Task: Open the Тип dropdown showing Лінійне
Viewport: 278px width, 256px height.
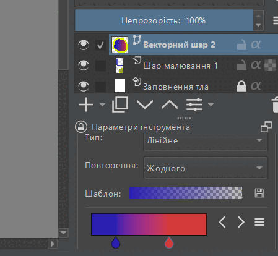Action: 206,141
